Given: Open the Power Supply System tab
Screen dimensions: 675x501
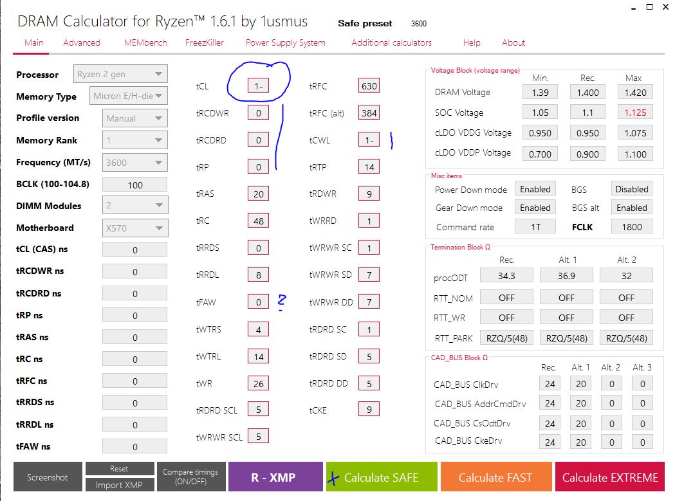Looking at the screenshot, I should coord(285,42).
